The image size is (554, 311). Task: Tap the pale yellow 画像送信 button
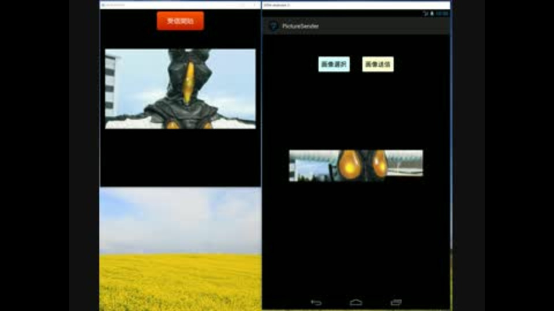(x=377, y=64)
